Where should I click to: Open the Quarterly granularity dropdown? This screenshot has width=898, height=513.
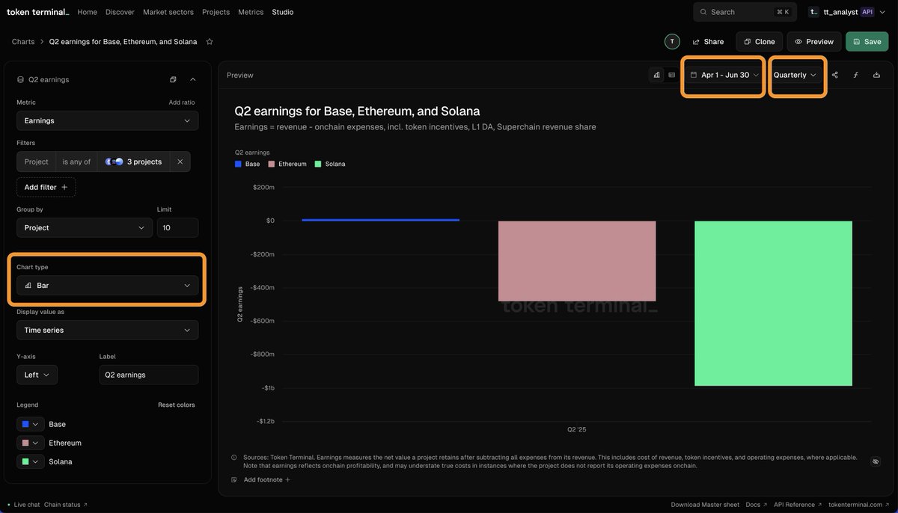[795, 75]
